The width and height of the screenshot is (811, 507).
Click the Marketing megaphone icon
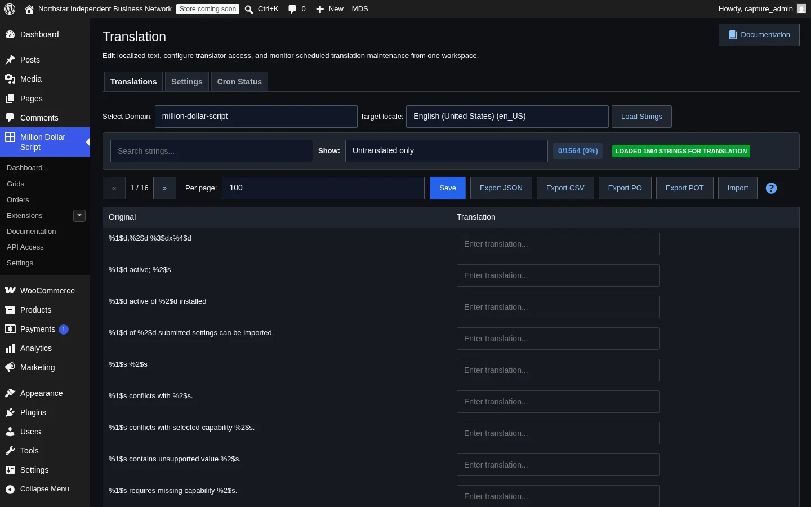(x=10, y=367)
